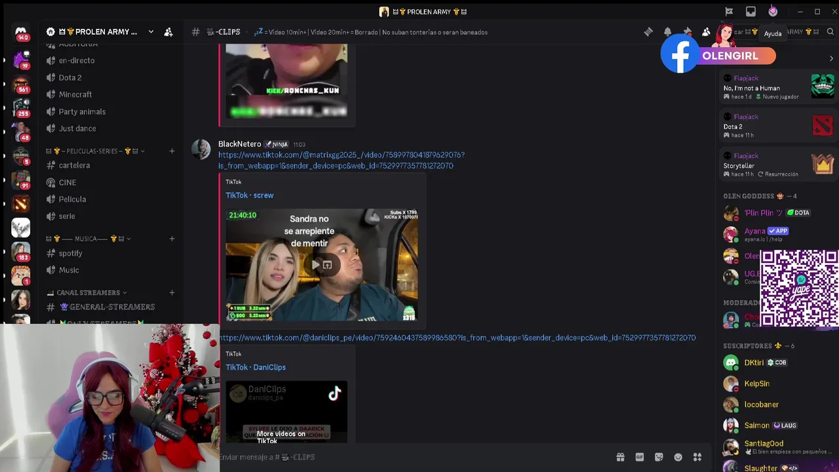The width and height of the screenshot is (839, 472).
Task: Open the PROLEN ARMY server dropdown menu
Action: point(151,31)
